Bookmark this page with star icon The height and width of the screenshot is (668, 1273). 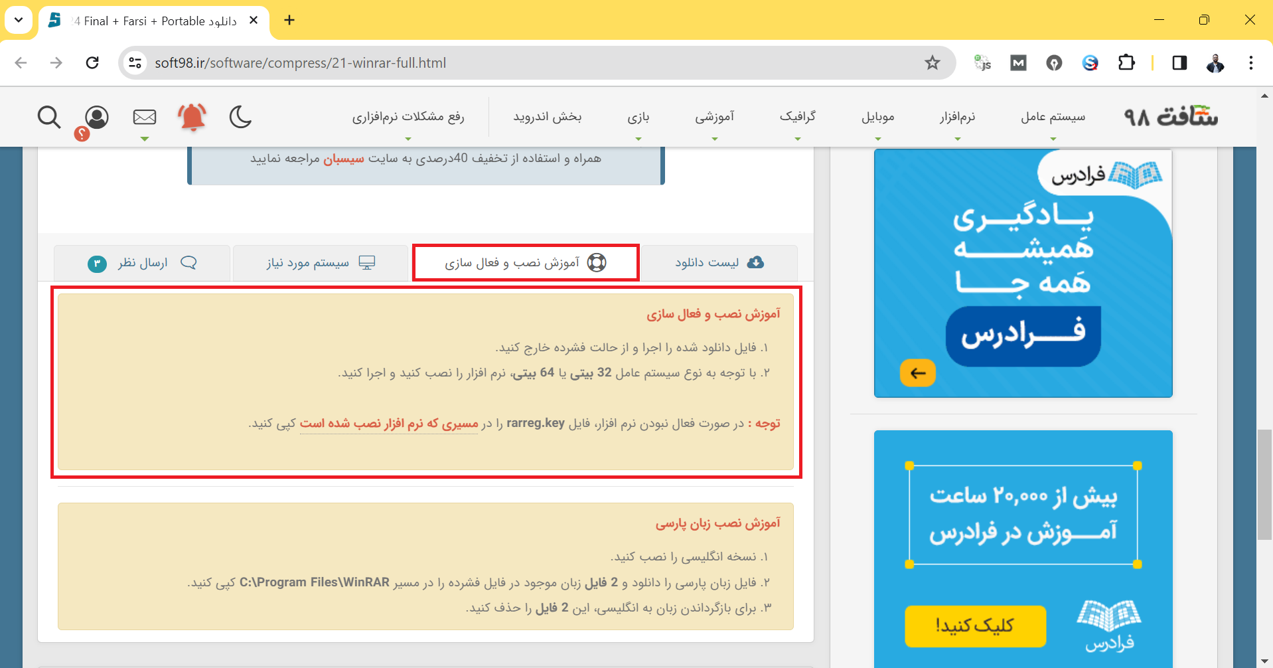click(933, 63)
